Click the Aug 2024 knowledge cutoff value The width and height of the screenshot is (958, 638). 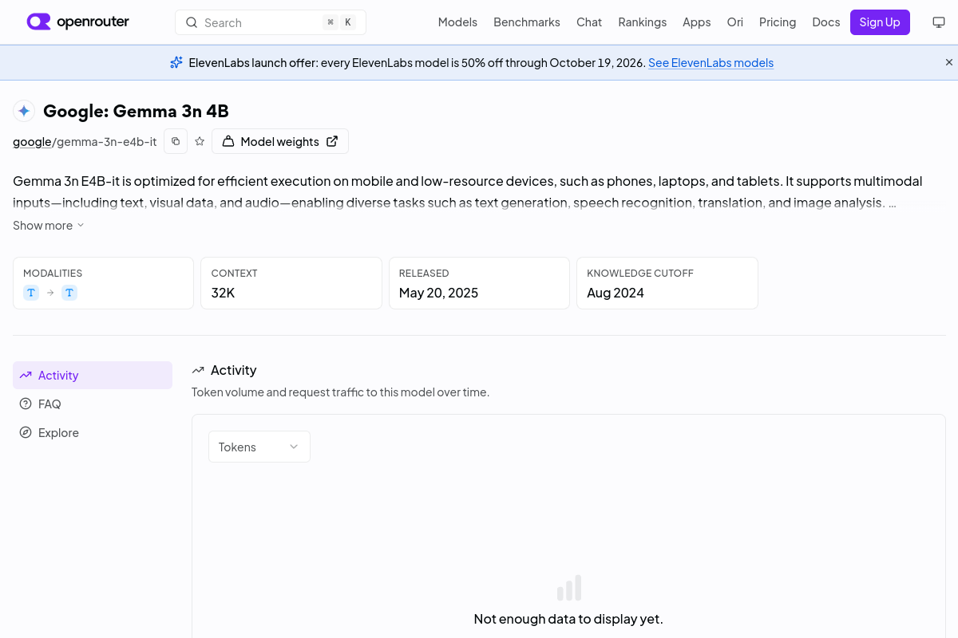616,293
